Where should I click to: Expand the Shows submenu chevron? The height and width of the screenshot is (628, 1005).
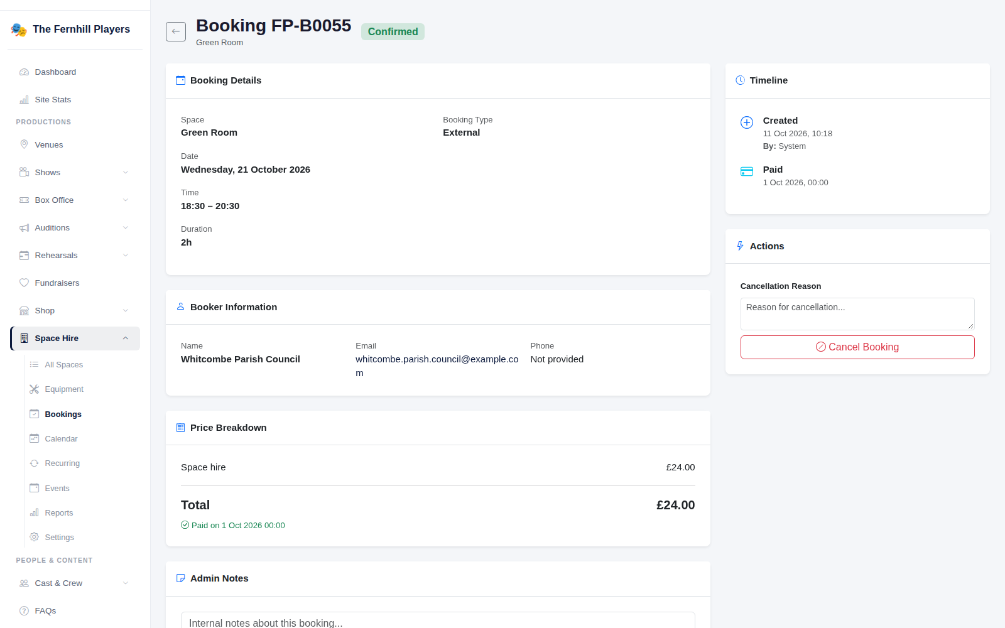click(126, 173)
